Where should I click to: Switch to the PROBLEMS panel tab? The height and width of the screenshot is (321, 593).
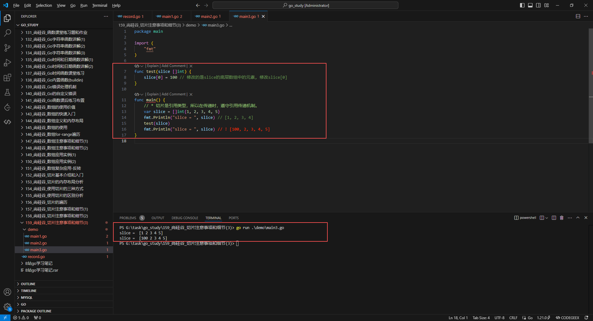pyautogui.click(x=128, y=218)
